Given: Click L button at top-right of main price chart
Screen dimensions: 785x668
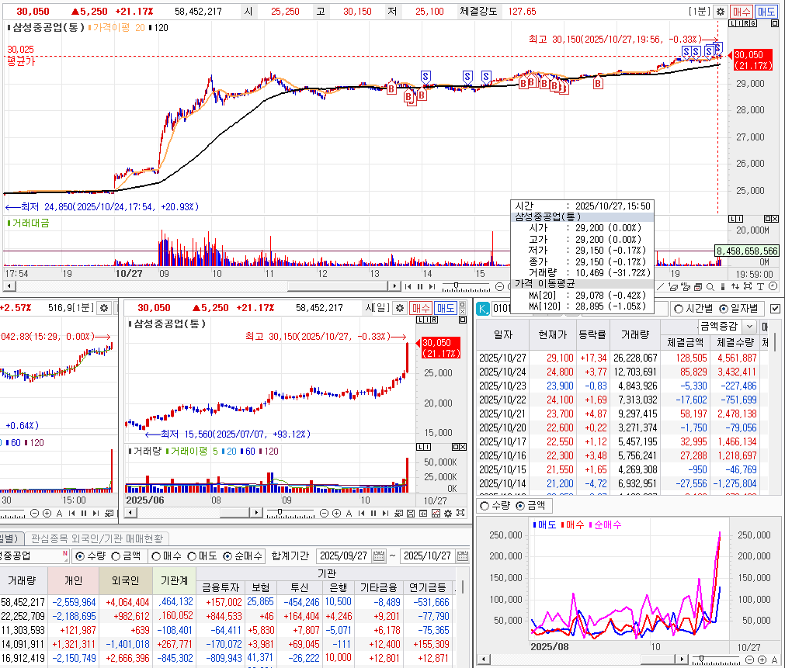Looking at the screenshot, I should tap(732, 23).
